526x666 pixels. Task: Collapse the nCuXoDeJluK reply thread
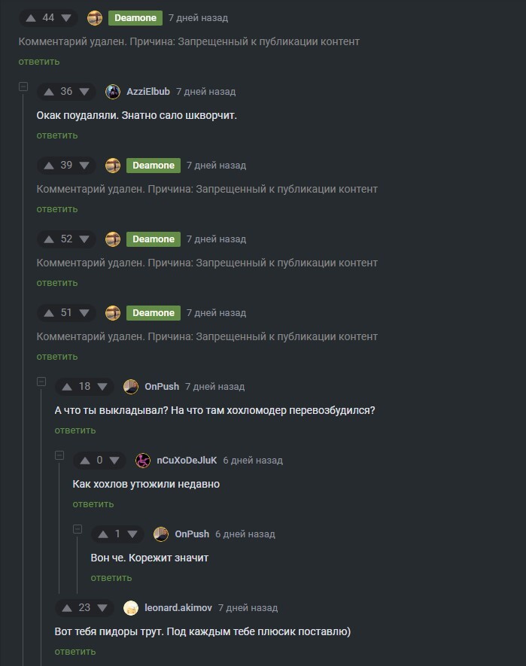tap(59, 455)
